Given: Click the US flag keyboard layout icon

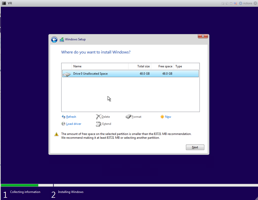Looking at the screenshot, I should pos(236,4).
